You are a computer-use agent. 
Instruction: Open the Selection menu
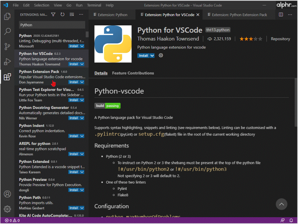(41, 5)
